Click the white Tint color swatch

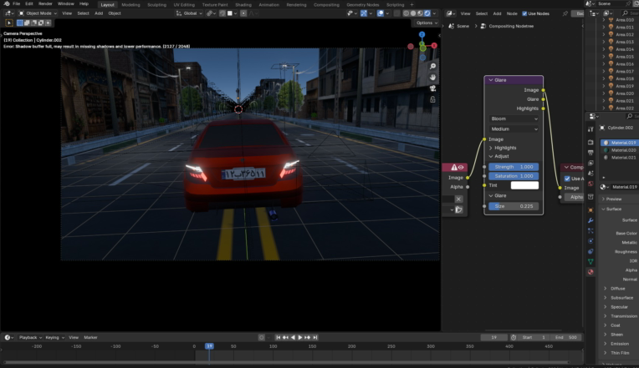tap(524, 185)
